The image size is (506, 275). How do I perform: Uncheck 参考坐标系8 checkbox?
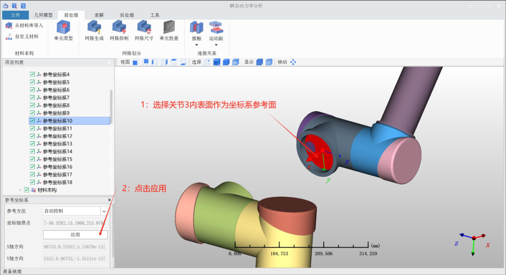click(32, 105)
